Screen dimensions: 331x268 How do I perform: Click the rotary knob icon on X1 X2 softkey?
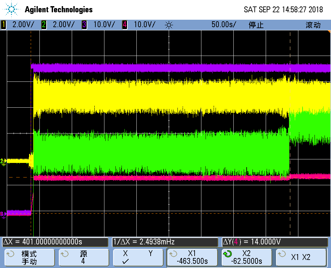click(282, 254)
